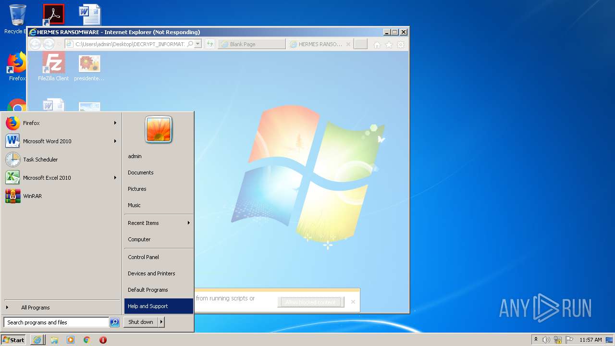Expand Recent Items submenu

pyautogui.click(x=159, y=223)
